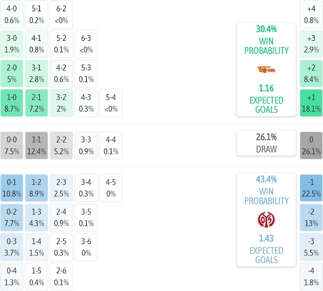Pick the -2 margin tile at 13%
323x291 pixels.
(x=311, y=217)
